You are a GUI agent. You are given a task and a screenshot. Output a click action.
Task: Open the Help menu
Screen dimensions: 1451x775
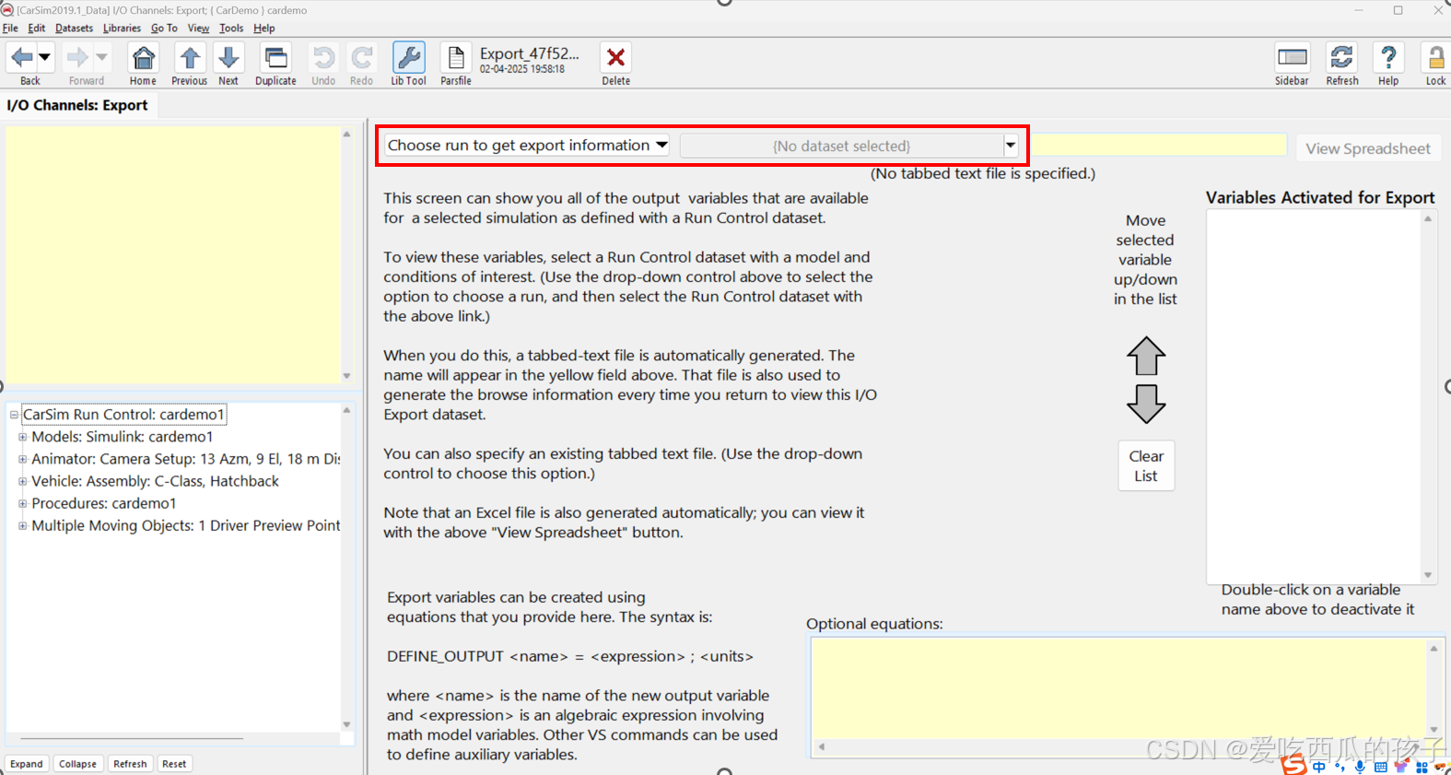[x=264, y=29]
